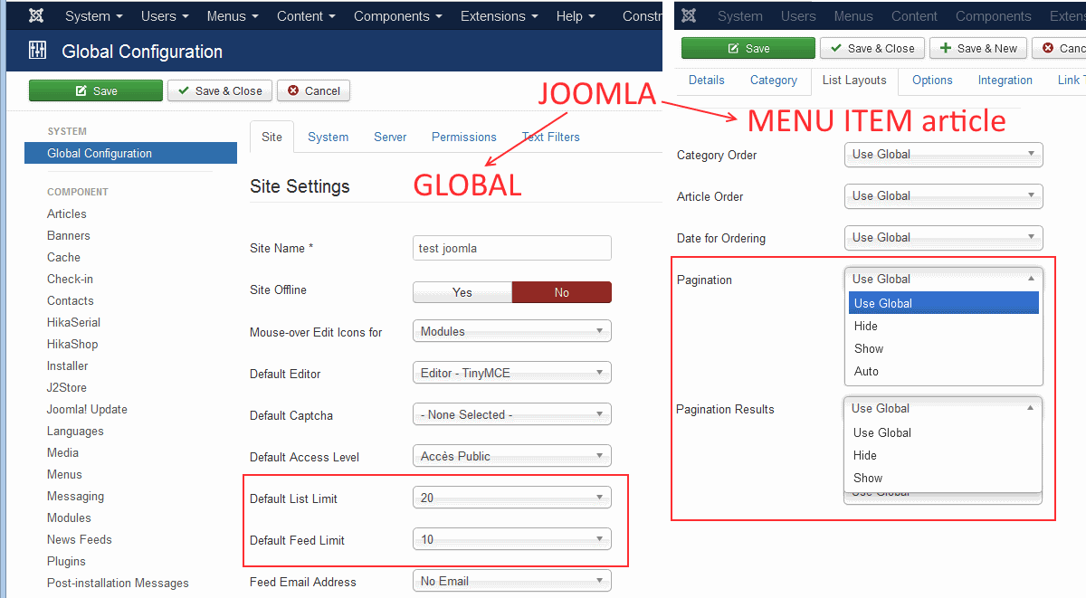The height and width of the screenshot is (598, 1086).
Task: Switch to the Permissions tab
Action: pos(464,137)
